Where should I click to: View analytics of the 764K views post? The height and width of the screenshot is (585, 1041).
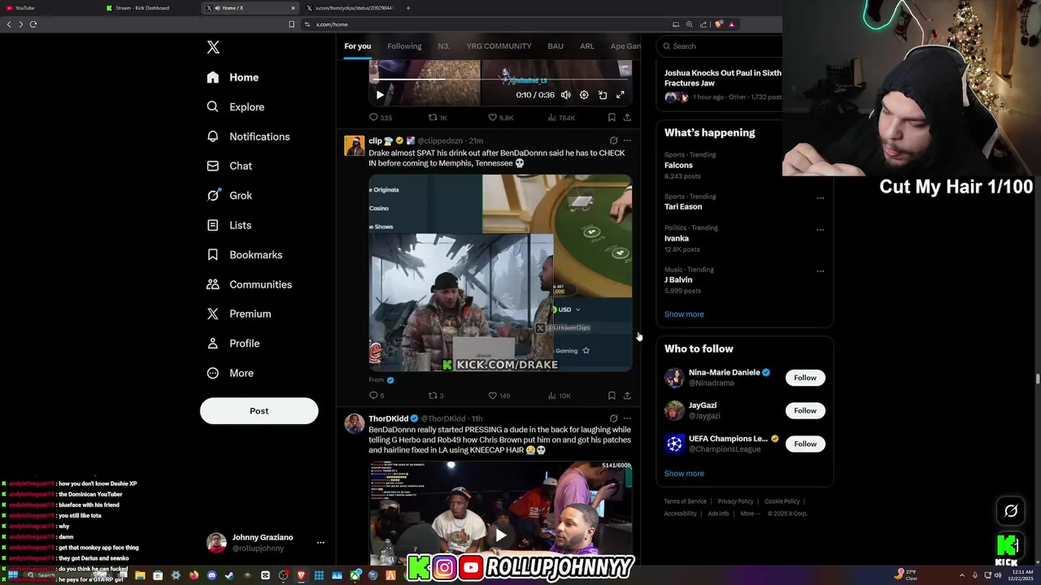[x=561, y=118]
